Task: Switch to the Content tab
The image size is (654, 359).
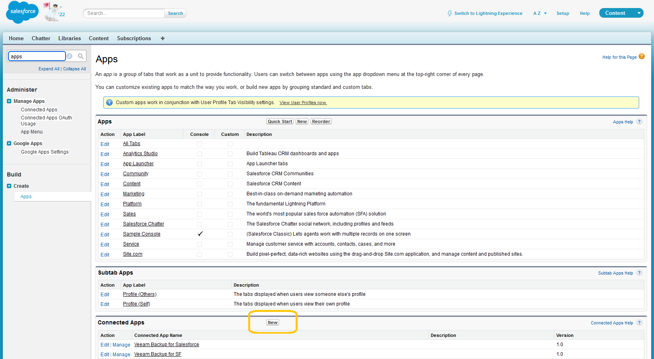Action: [99, 38]
